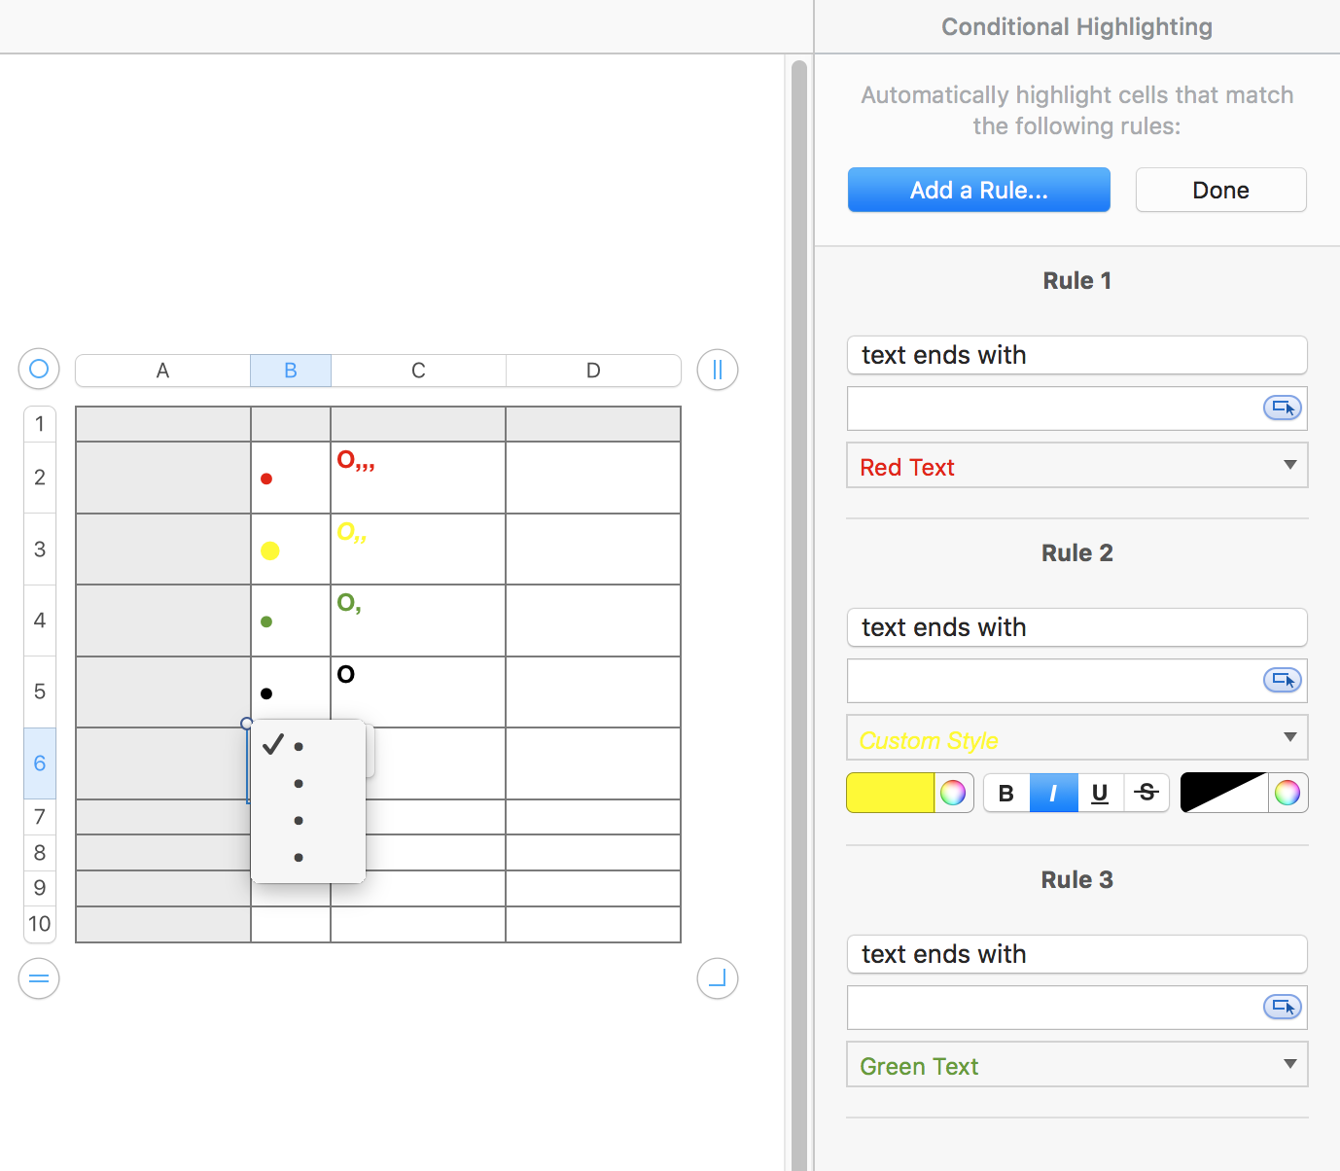Viewport: 1340px width, 1171px height.
Task: Select row 4 header
Action: pyautogui.click(x=40, y=621)
